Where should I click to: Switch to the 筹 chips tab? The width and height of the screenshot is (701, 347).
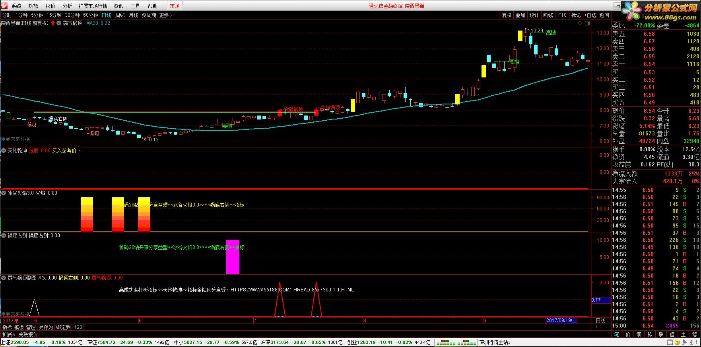coord(695,334)
